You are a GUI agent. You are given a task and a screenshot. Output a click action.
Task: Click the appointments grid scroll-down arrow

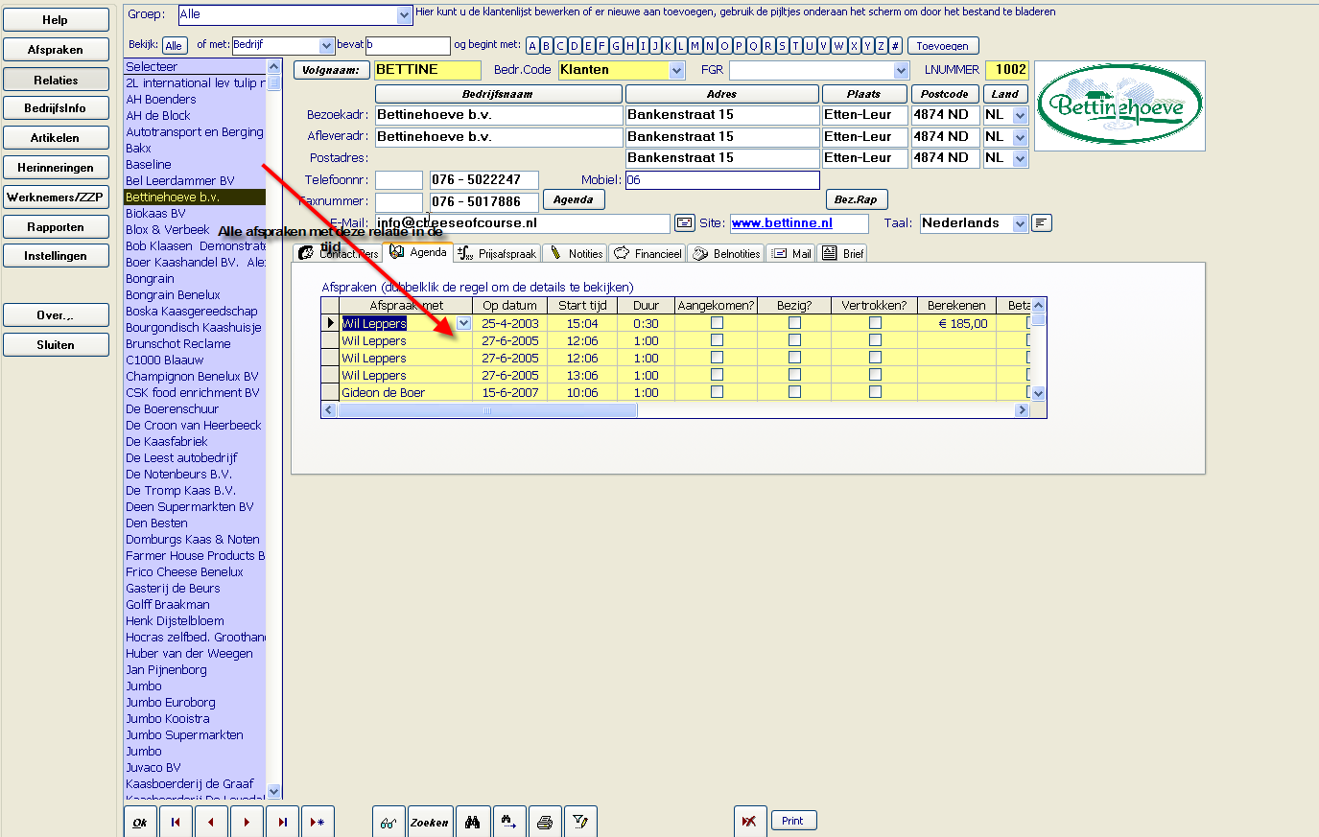coord(1038,393)
